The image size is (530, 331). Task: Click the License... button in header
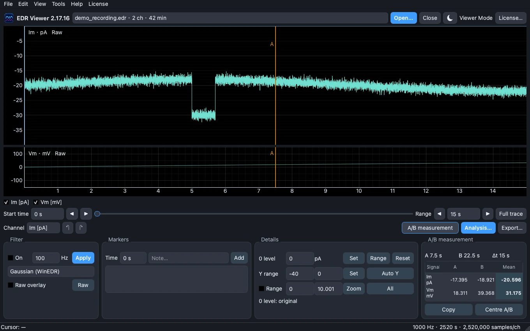click(511, 18)
